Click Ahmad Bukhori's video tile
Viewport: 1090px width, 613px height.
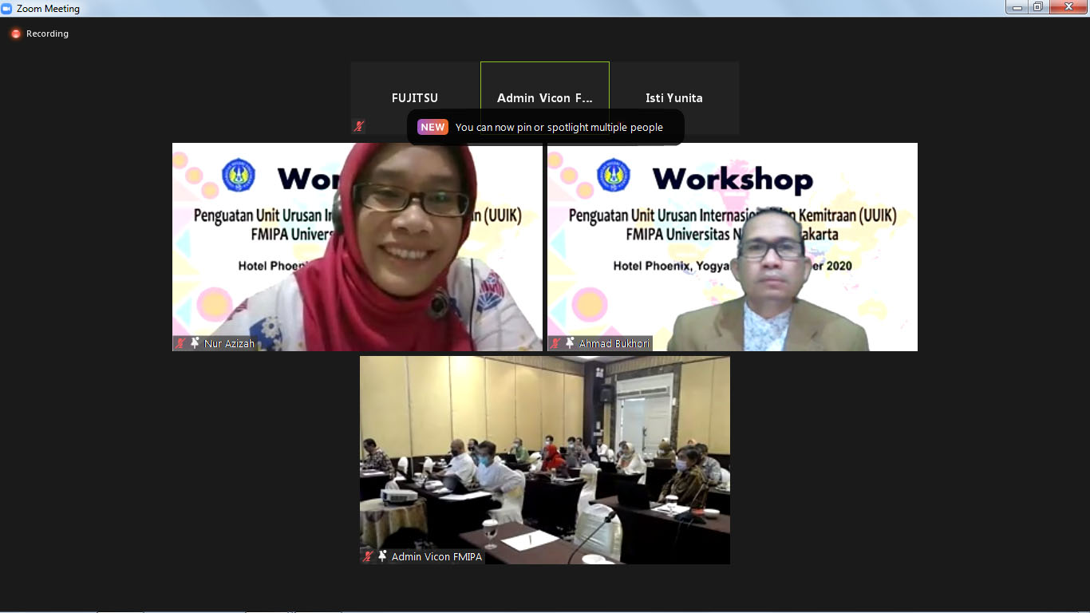733,247
